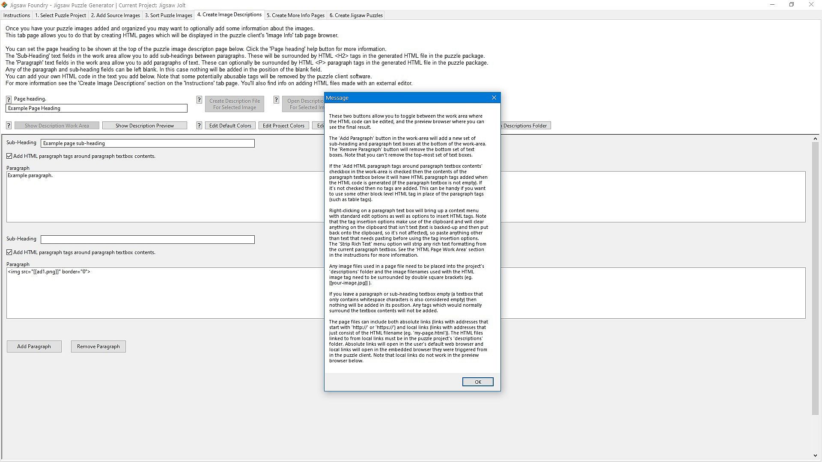Viewport: 822px width, 462px height.
Task: Click the Add Paragraph button
Action: [x=34, y=346]
